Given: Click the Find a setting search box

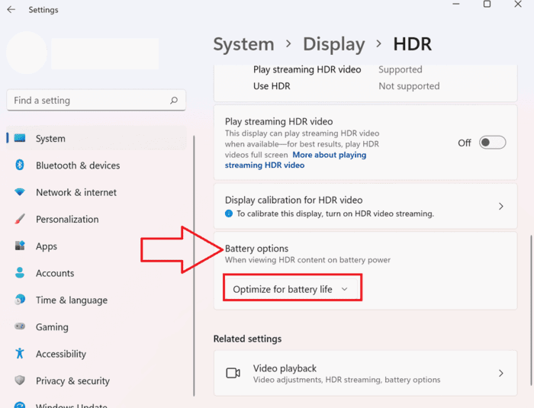Looking at the screenshot, I should click(x=96, y=100).
